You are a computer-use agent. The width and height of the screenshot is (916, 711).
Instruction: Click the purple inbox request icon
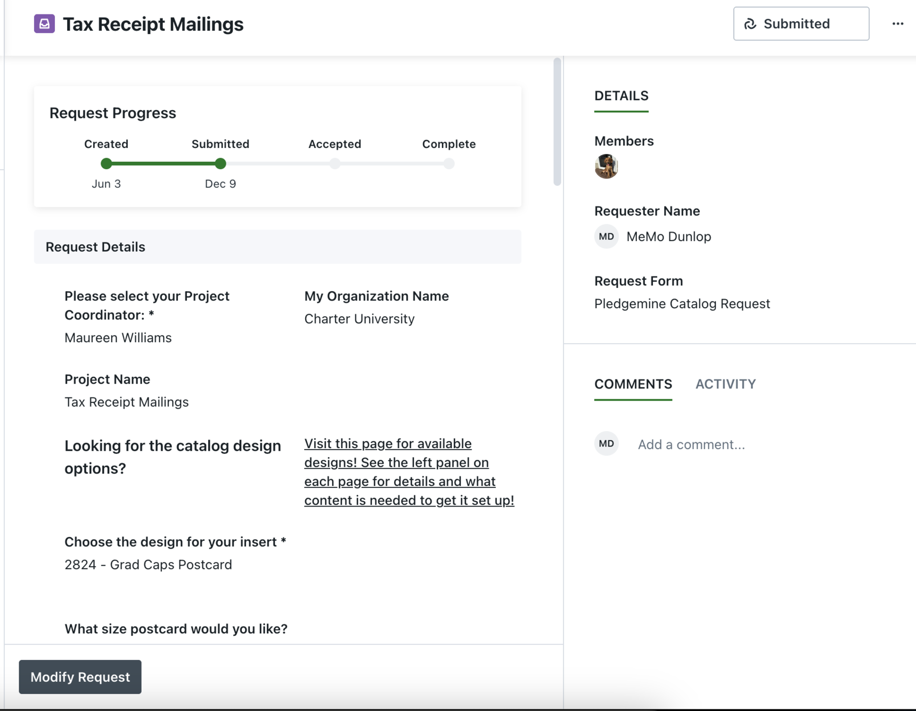[44, 24]
